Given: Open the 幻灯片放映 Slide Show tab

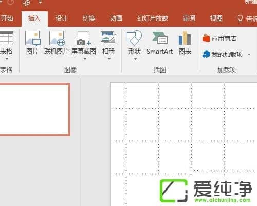Looking at the screenshot, I should click(153, 19).
